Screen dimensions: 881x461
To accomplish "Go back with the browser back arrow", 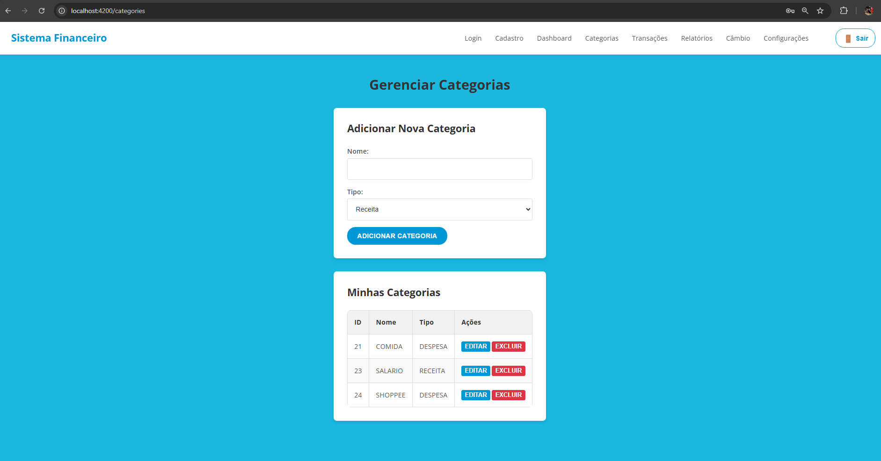I will (8, 11).
